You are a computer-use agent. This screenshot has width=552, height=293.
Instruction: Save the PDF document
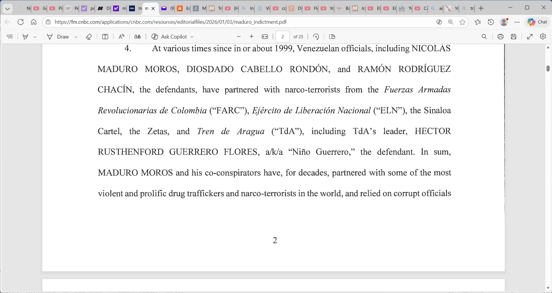514,36
